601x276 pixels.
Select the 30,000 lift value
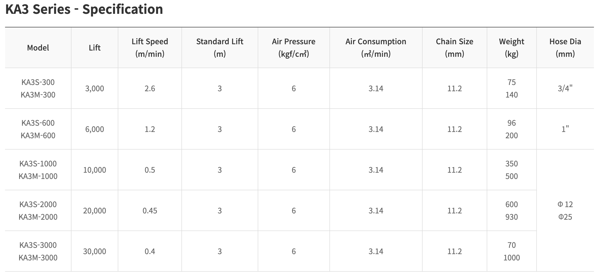pyautogui.click(x=94, y=251)
